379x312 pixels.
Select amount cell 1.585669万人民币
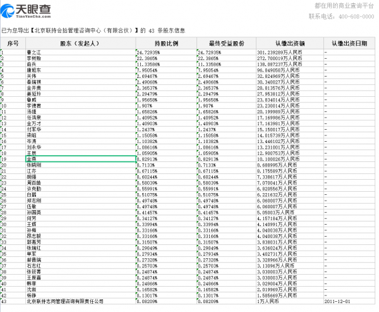[290, 296]
